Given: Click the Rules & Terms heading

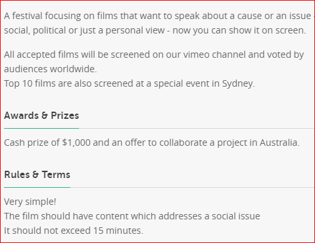Looking at the screenshot, I should tap(37, 175).
